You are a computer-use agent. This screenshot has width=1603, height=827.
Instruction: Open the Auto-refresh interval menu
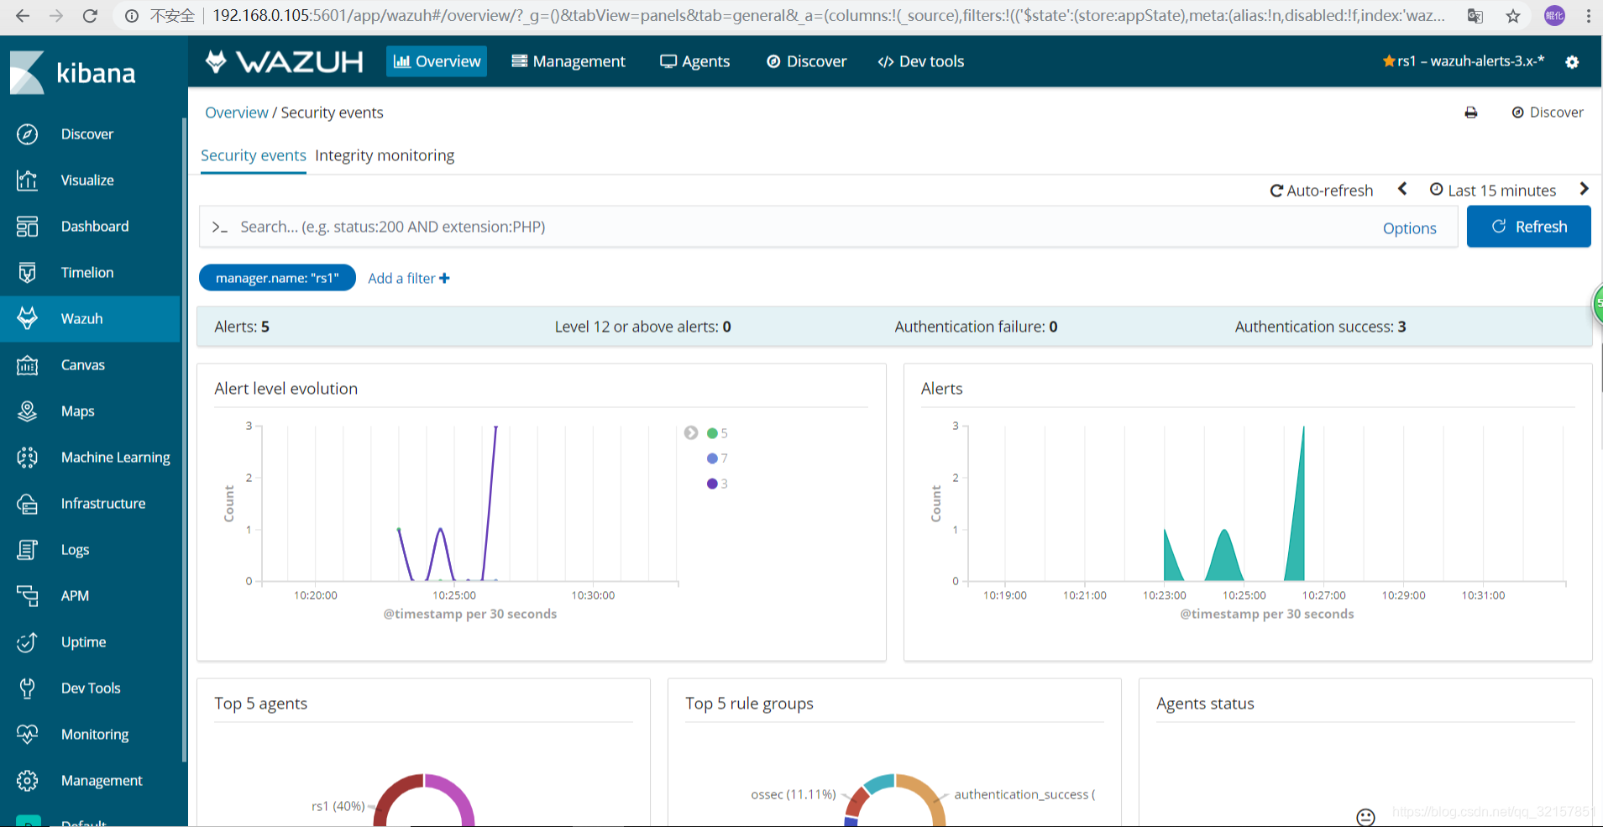(x=1322, y=191)
